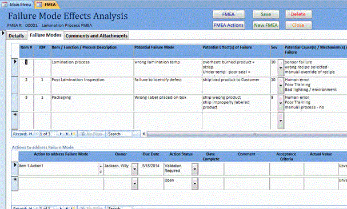Click the failure modes horizontal scrollbar track
Viewport: 347px width, 209px height.
pos(247,134)
